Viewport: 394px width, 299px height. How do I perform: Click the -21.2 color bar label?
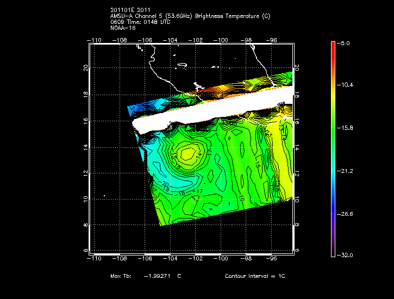[x=345, y=171]
